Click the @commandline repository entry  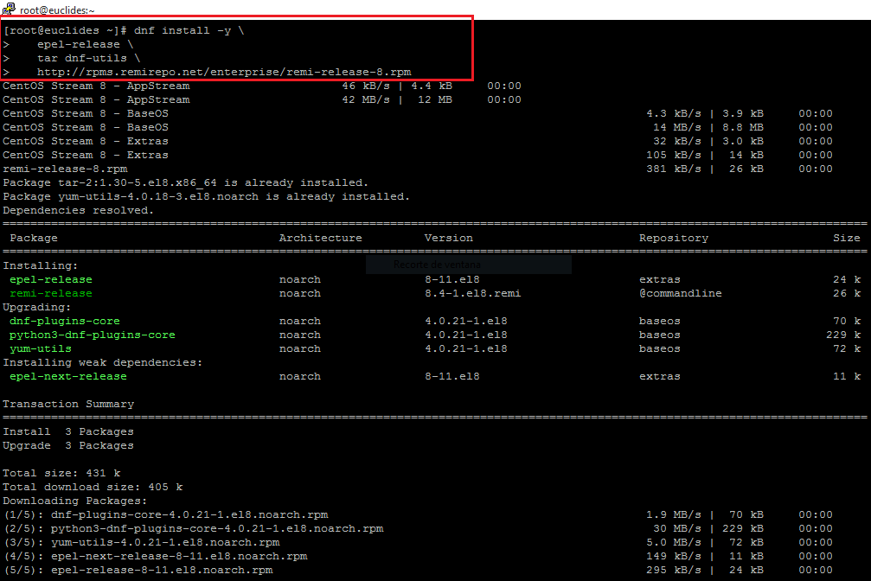pos(680,293)
